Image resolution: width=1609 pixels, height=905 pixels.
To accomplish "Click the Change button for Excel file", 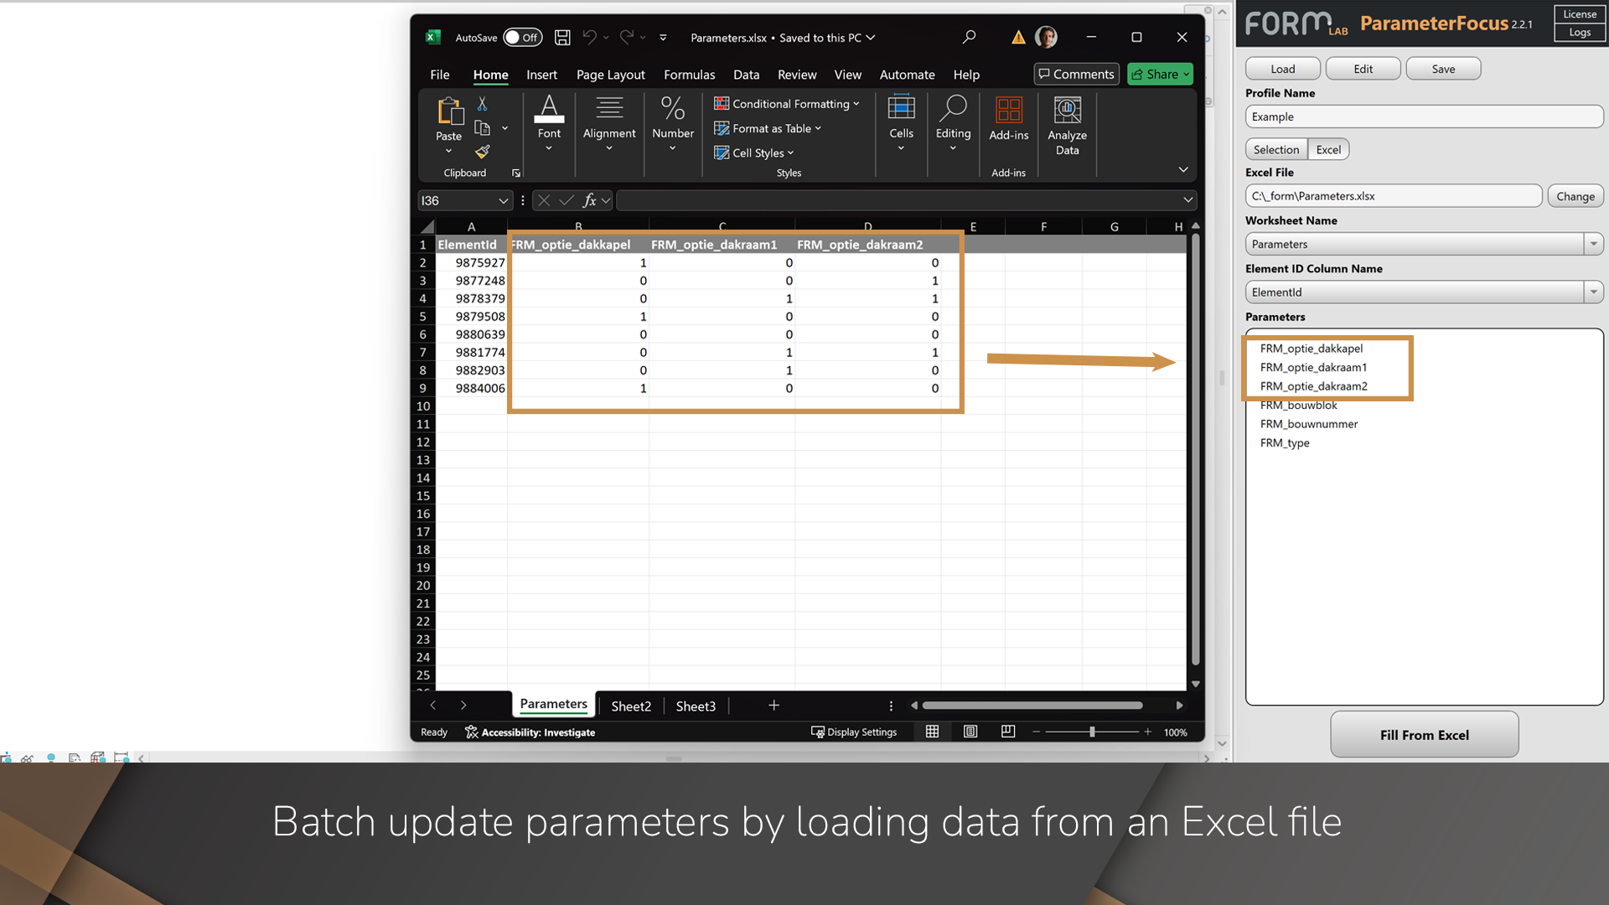I will 1575,196.
